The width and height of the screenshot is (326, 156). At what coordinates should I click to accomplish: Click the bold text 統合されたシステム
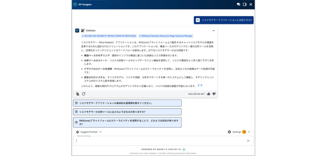pyautogui.click(x=94, y=77)
